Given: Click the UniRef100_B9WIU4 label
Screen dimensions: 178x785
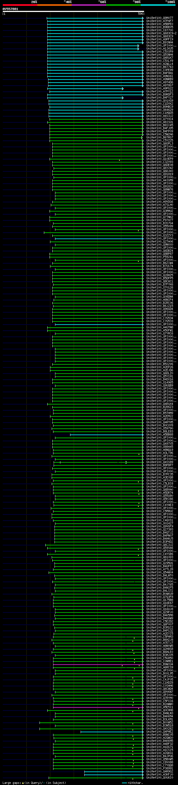Looking at the screenshot, I should (x=159, y=664).
